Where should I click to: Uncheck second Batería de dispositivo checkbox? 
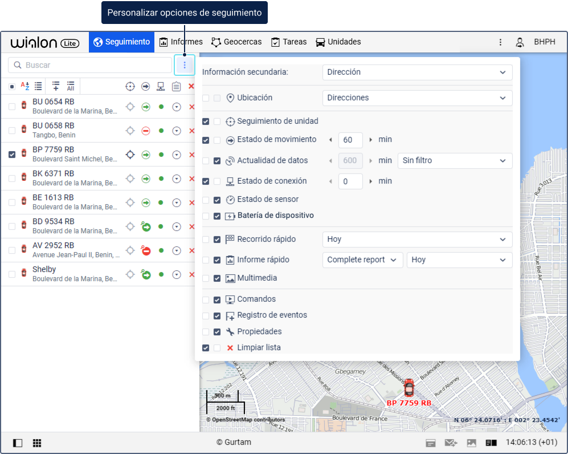217,216
